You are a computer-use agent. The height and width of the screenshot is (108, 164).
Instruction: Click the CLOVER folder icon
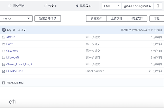point(4,51)
